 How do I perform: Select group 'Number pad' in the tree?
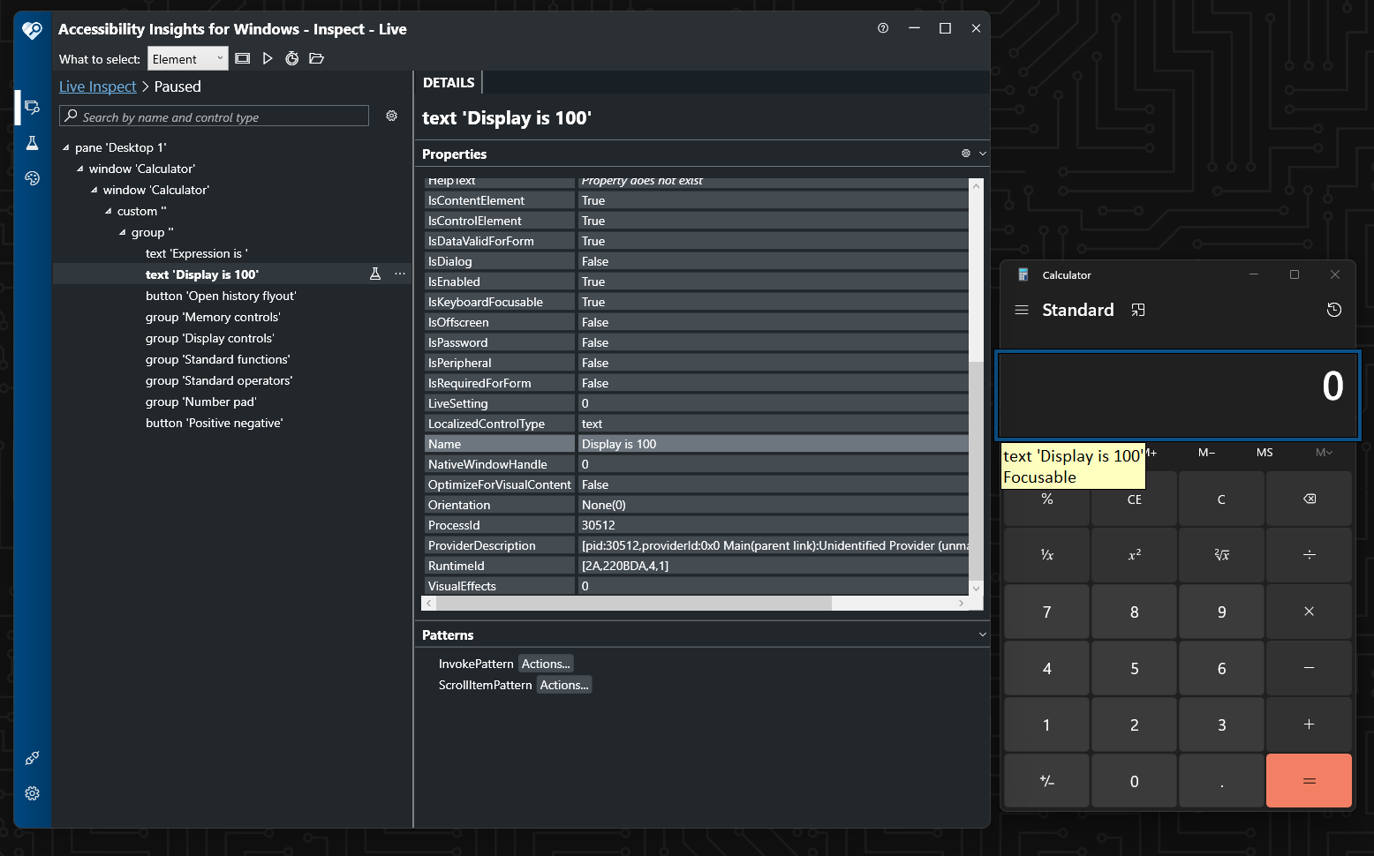(x=200, y=402)
